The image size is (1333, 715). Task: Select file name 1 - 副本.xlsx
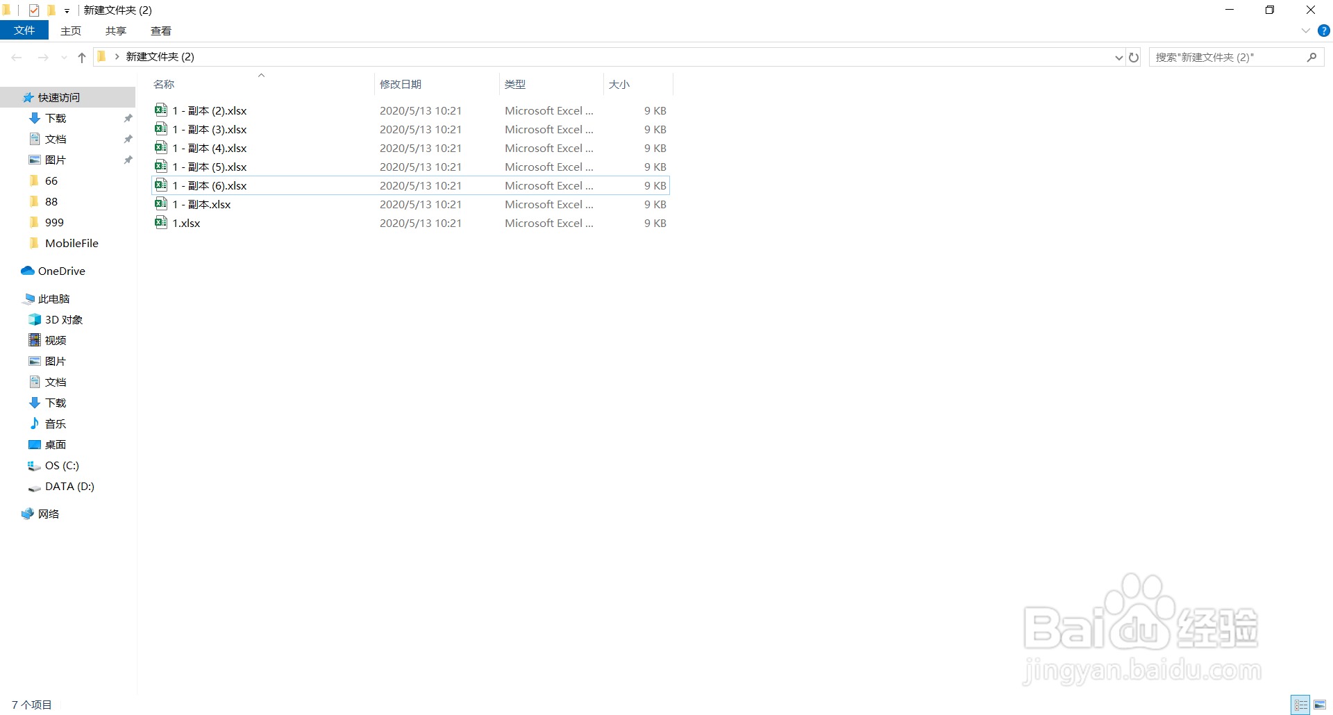pyautogui.click(x=202, y=204)
